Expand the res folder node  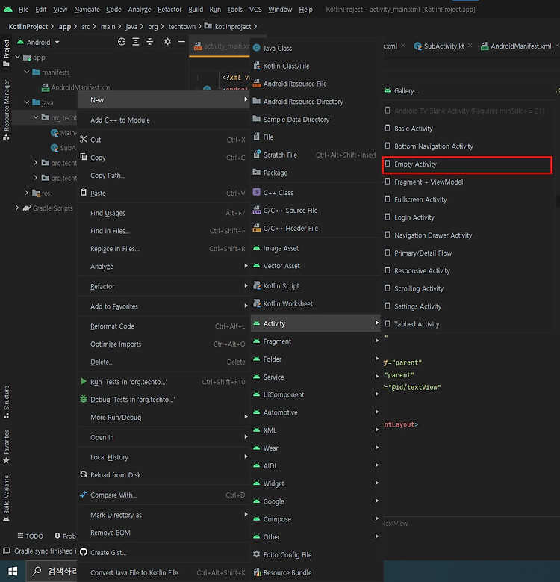pyautogui.click(x=26, y=193)
